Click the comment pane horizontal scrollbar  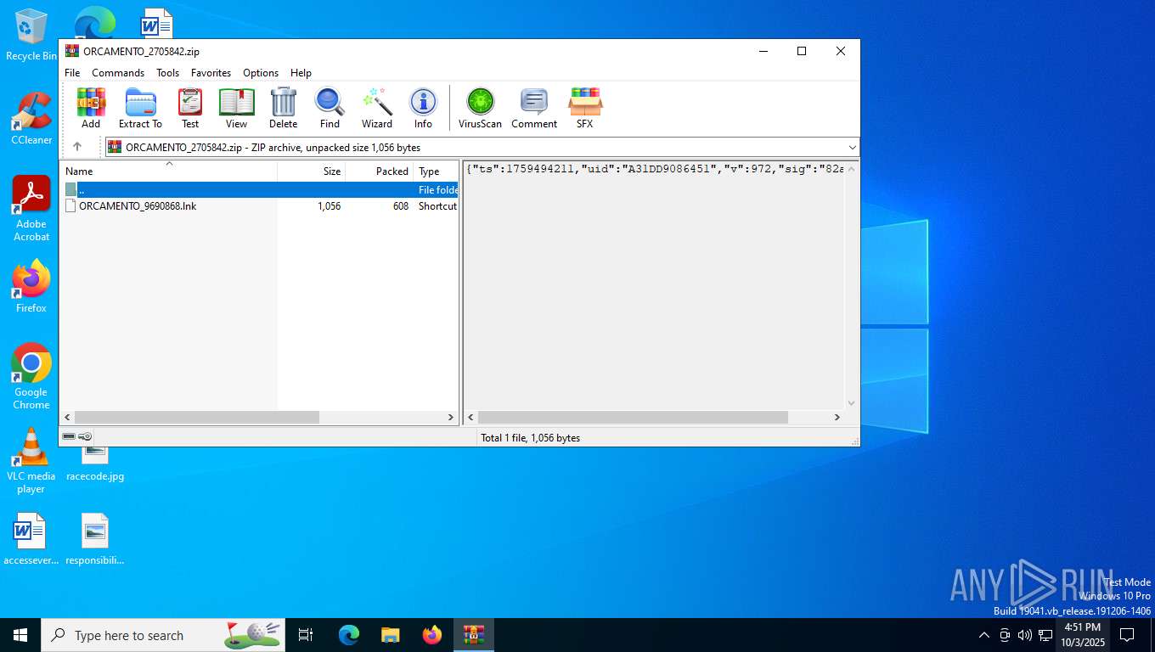(633, 418)
